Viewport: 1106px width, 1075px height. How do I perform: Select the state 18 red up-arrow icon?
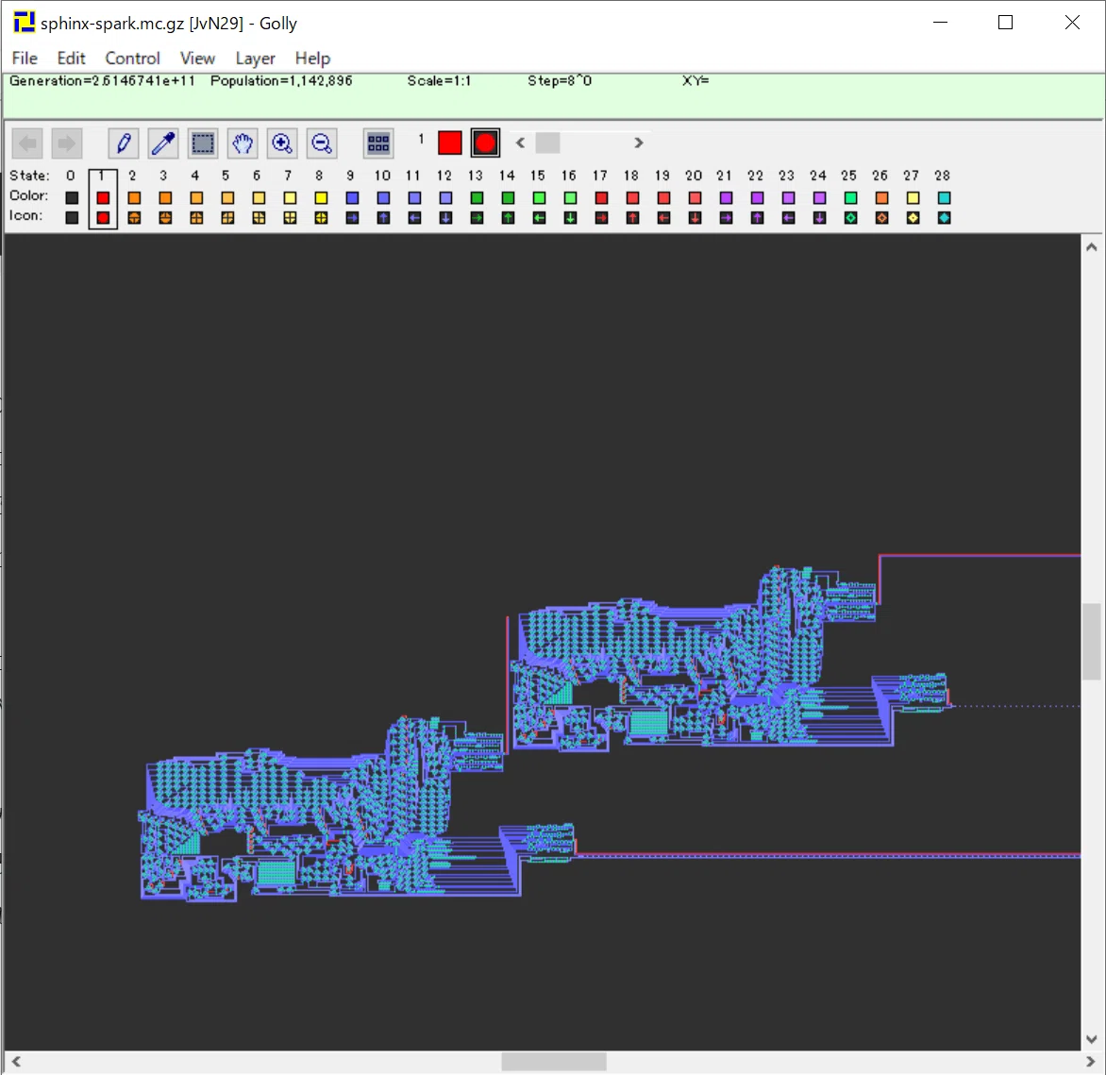(x=632, y=218)
